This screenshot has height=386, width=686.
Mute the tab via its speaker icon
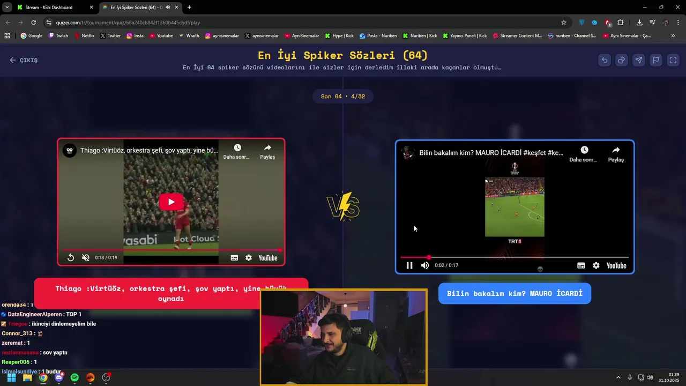(168, 8)
